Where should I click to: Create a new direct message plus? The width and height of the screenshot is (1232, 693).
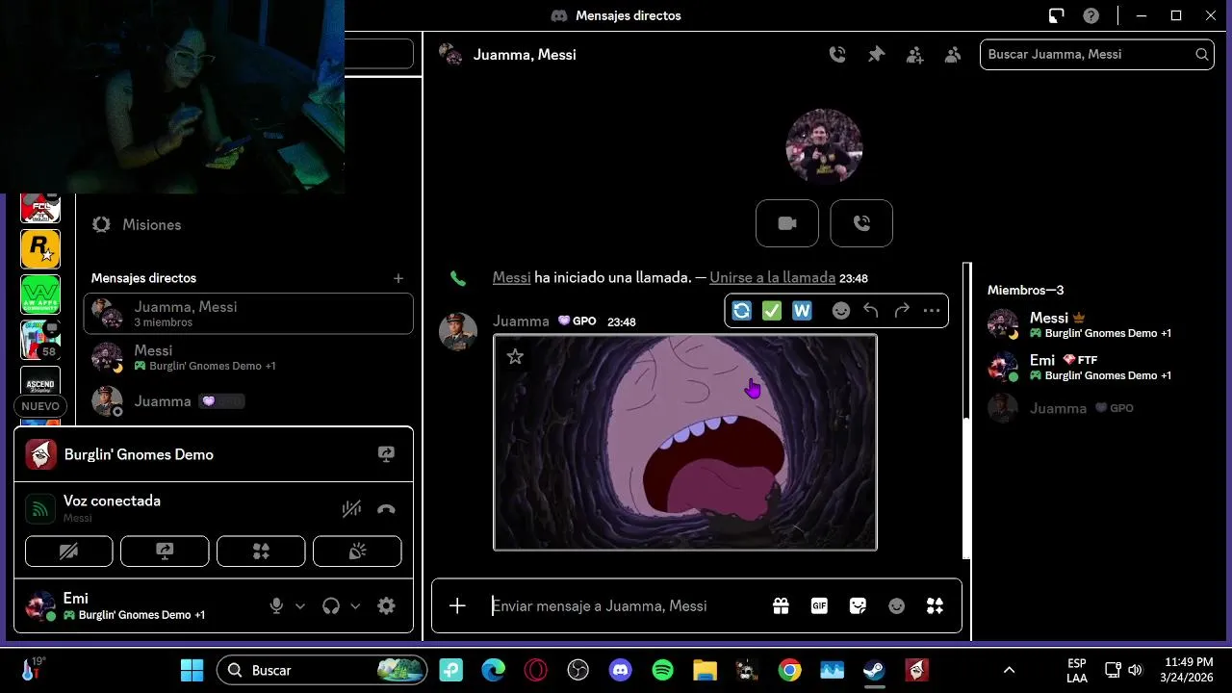pos(398,278)
